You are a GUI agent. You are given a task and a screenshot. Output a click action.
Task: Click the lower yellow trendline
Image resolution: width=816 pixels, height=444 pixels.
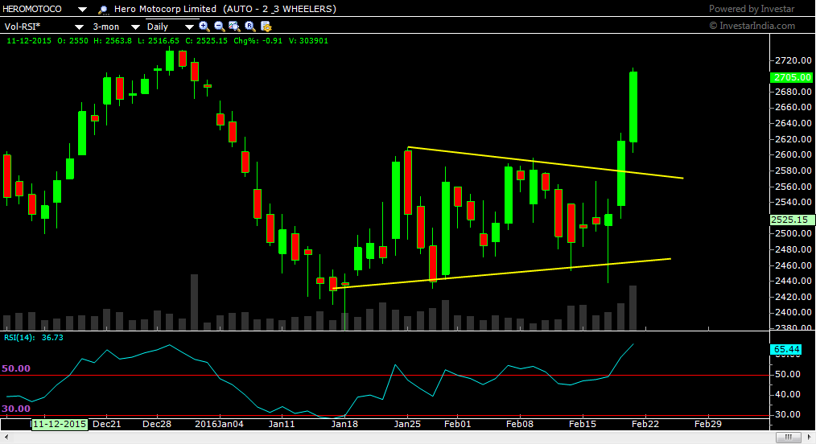coord(501,273)
